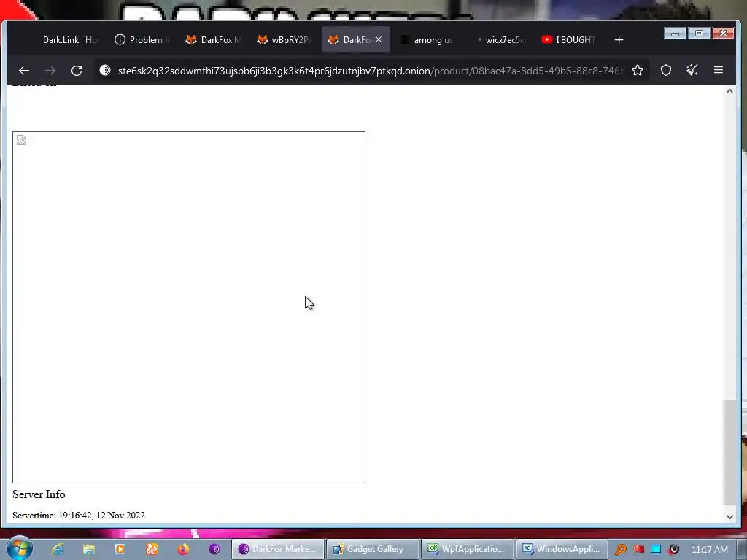Image resolution: width=747 pixels, height=560 pixels.
Task: Click the page scrollbar up arrow
Action: click(729, 91)
